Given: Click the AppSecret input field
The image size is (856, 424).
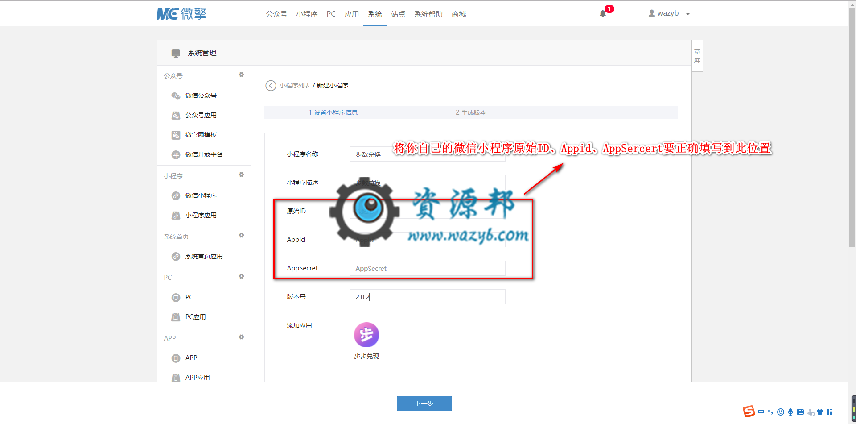Looking at the screenshot, I should pyautogui.click(x=427, y=268).
